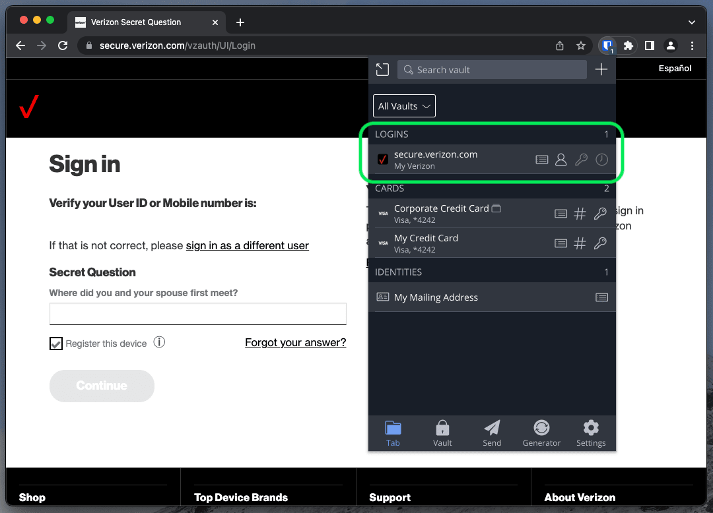Copy My Credit Card security code

600,243
